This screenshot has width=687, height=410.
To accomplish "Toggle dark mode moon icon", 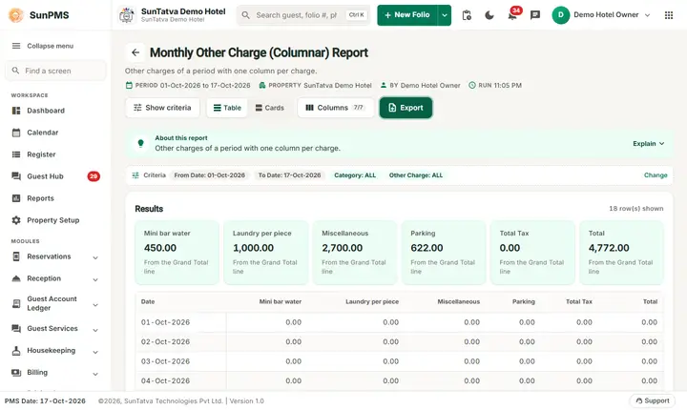I will pos(489,15).
